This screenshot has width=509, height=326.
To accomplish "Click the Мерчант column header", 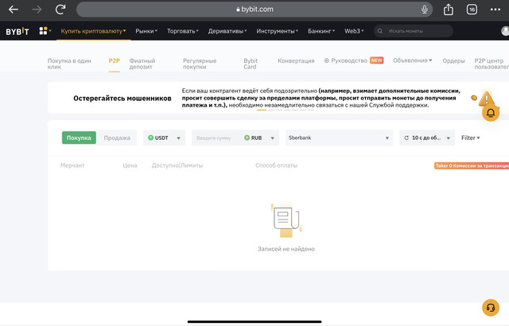I will click(72, 165).
